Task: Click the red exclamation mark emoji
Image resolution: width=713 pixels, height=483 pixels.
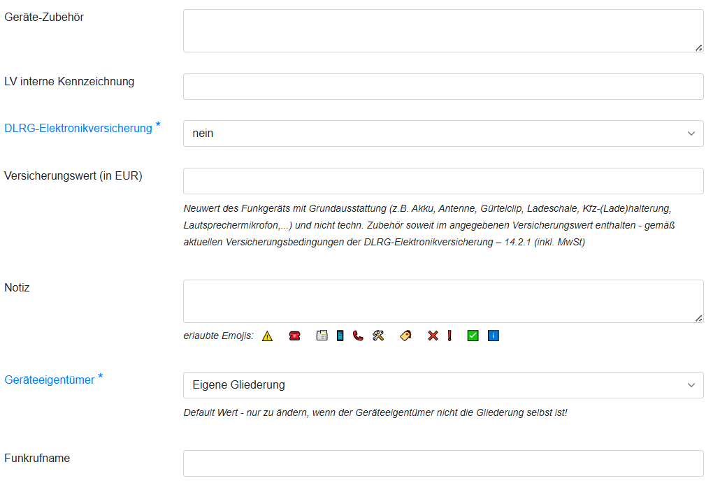Action: tap(449, 336)
